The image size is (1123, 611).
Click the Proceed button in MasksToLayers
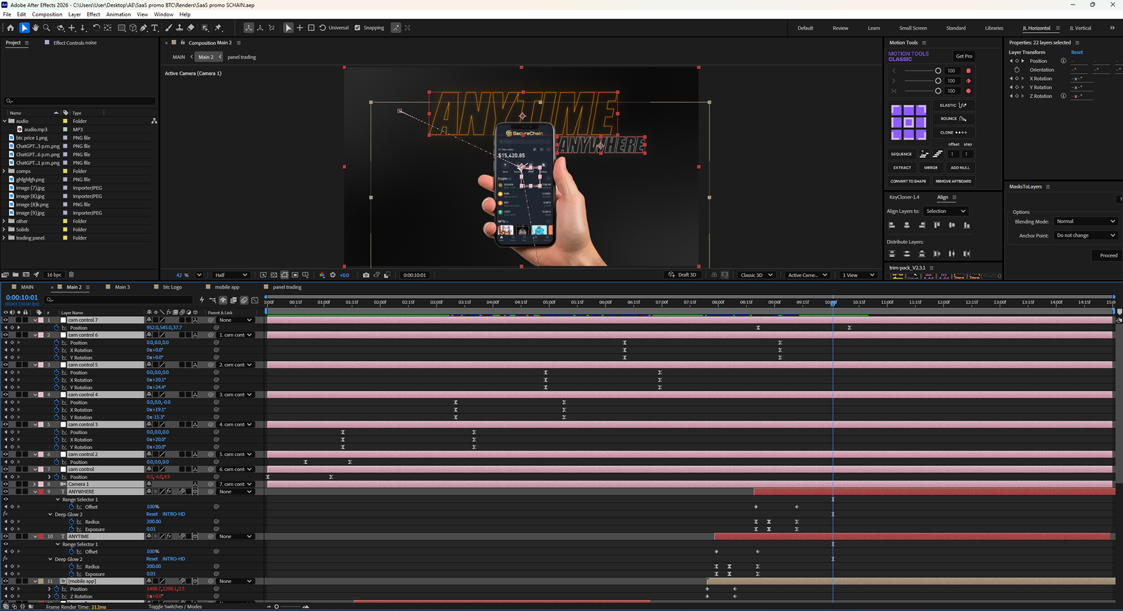[x=1108, y=256]
